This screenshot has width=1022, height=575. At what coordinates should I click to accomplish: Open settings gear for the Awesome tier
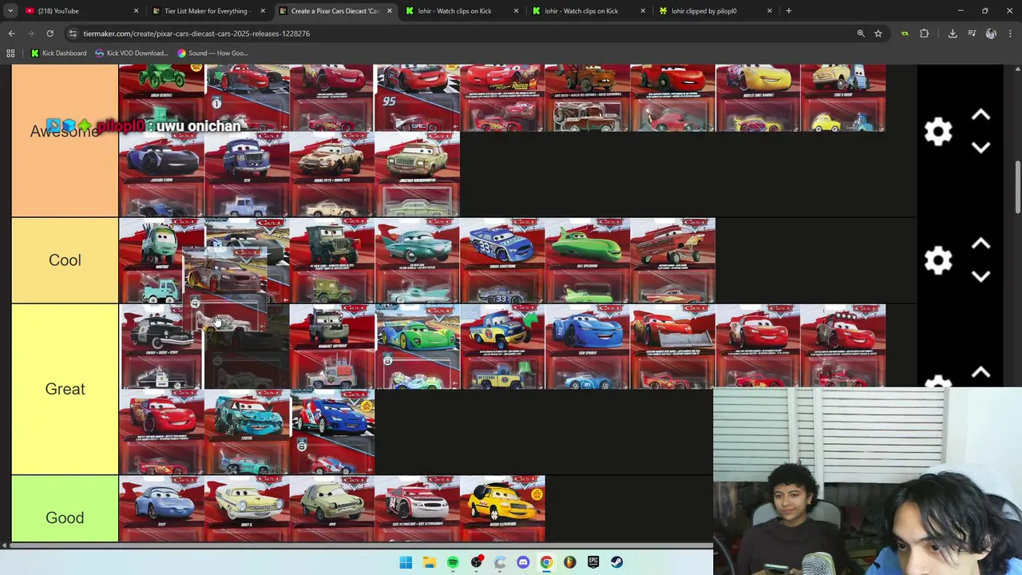938,131
